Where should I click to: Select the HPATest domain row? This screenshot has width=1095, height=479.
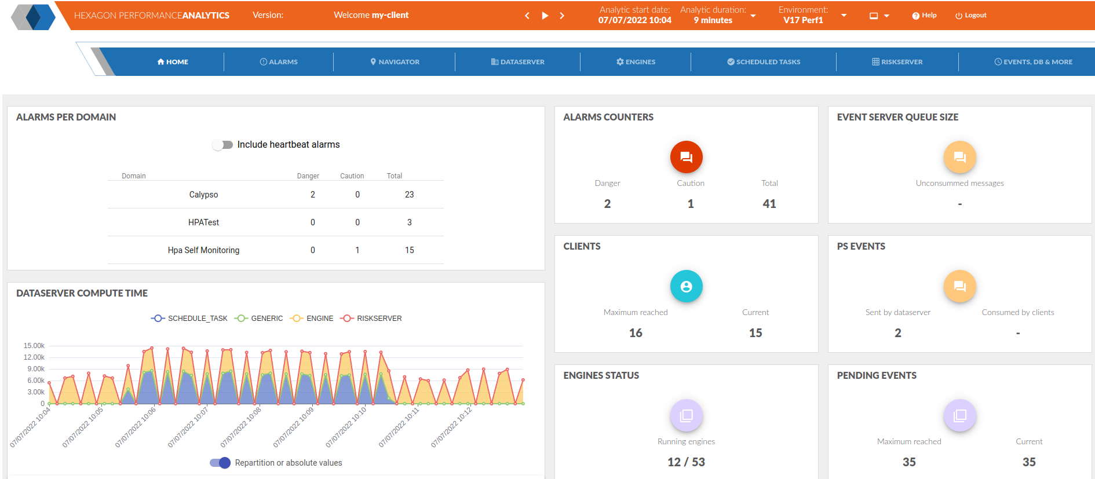tap(276, 222)
